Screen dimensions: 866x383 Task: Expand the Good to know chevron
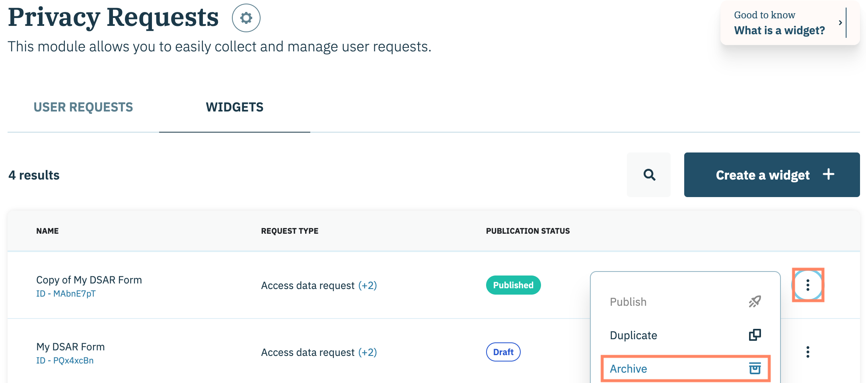point(840,23)
